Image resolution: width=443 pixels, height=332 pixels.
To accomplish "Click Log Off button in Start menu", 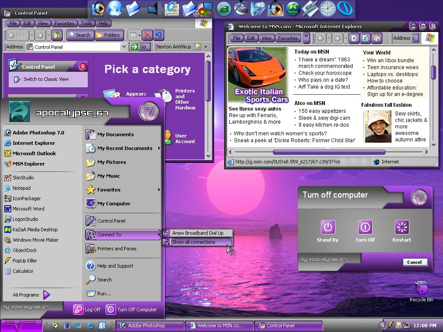I will (x=87, y=310).
